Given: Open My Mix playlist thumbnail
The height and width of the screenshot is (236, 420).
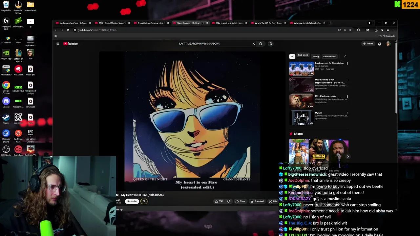Looking at the screenshot, I should coord(301,118).
